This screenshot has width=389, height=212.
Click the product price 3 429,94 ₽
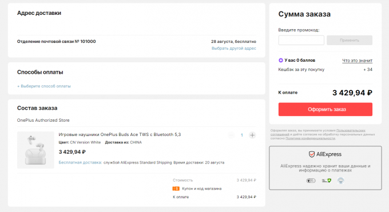(x=72, y=152)
